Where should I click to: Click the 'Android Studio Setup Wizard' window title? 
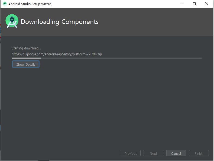(x=30, y=4)
